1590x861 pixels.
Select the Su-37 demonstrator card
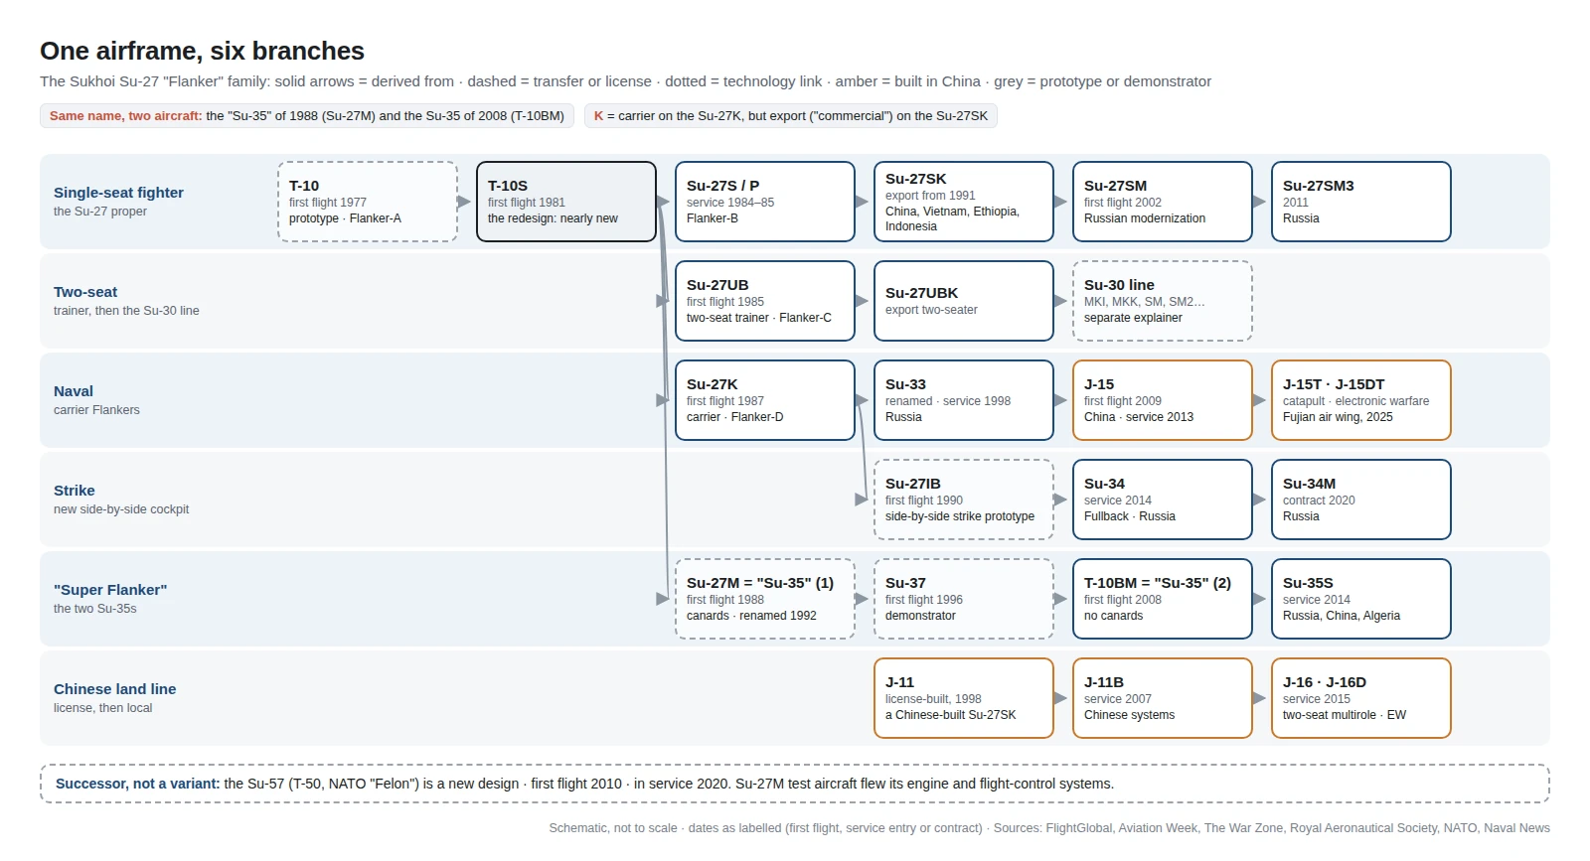(964, 599)
